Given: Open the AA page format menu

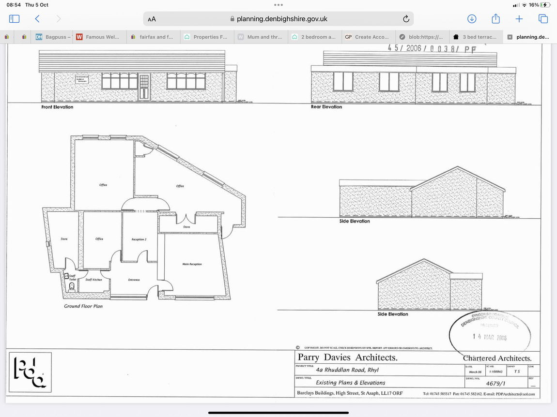Looking at the screenshot, I should [x=152, y=19].
